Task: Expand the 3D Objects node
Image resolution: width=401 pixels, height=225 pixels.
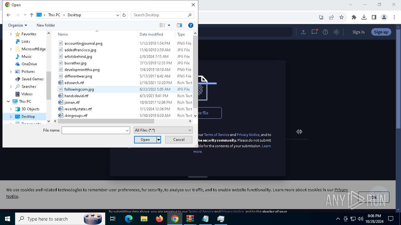Action: click(11, 109)
